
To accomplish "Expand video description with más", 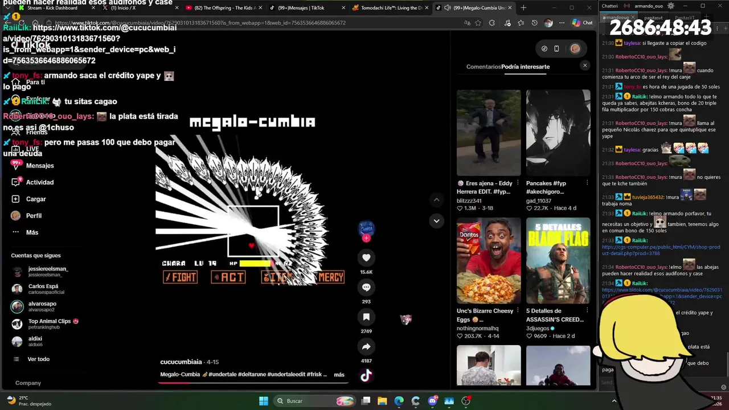I will (339, 375).
